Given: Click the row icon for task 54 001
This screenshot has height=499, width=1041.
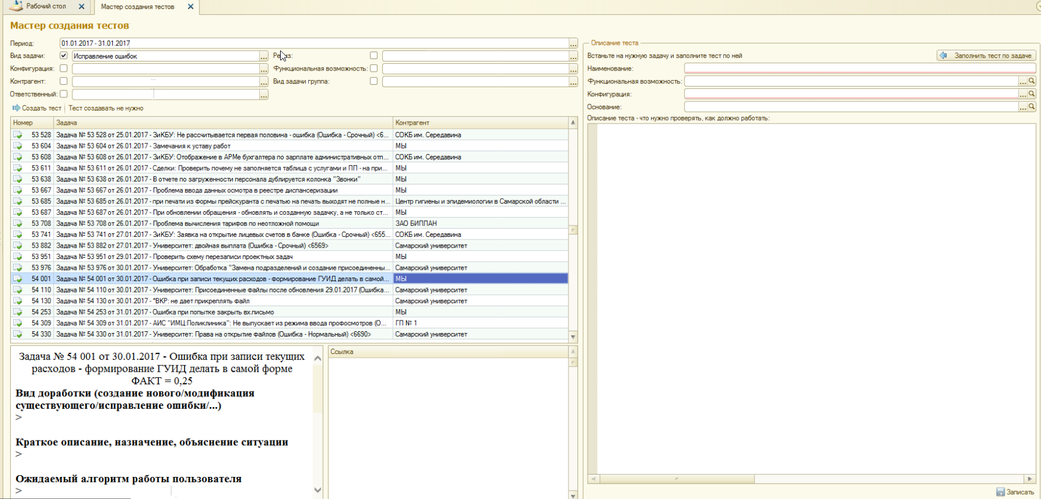Looking at the screenshot, I should coord(18,279).
